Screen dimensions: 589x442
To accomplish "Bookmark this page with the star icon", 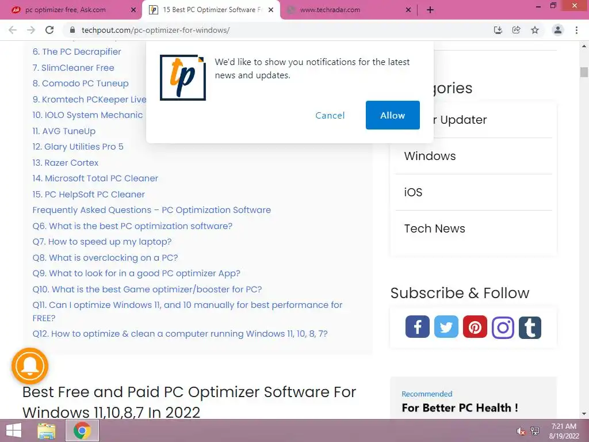I will pos(535,30).
